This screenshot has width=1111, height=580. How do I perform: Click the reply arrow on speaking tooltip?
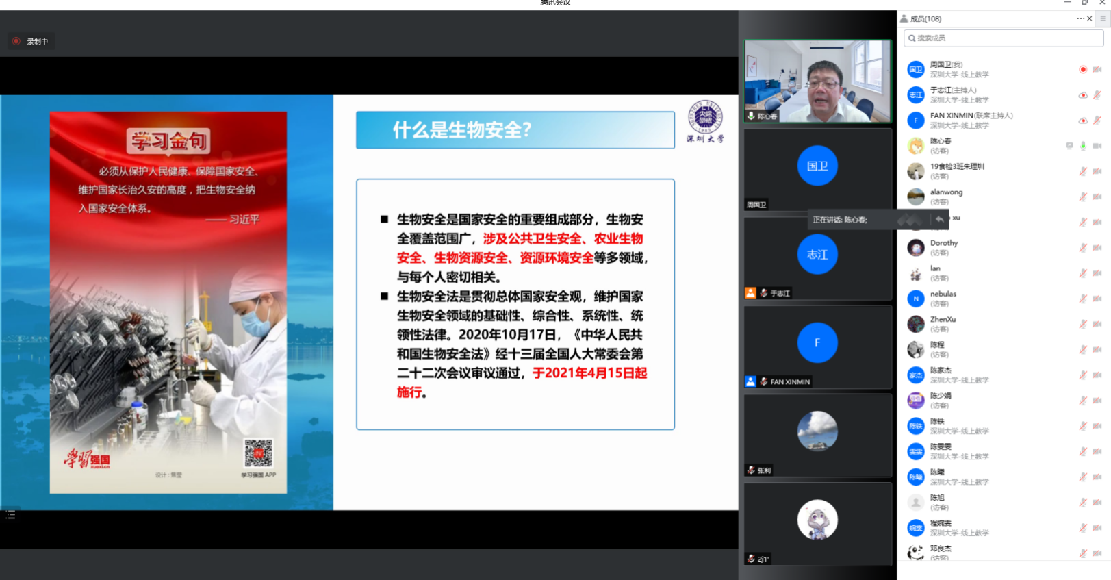coord(939,220)
